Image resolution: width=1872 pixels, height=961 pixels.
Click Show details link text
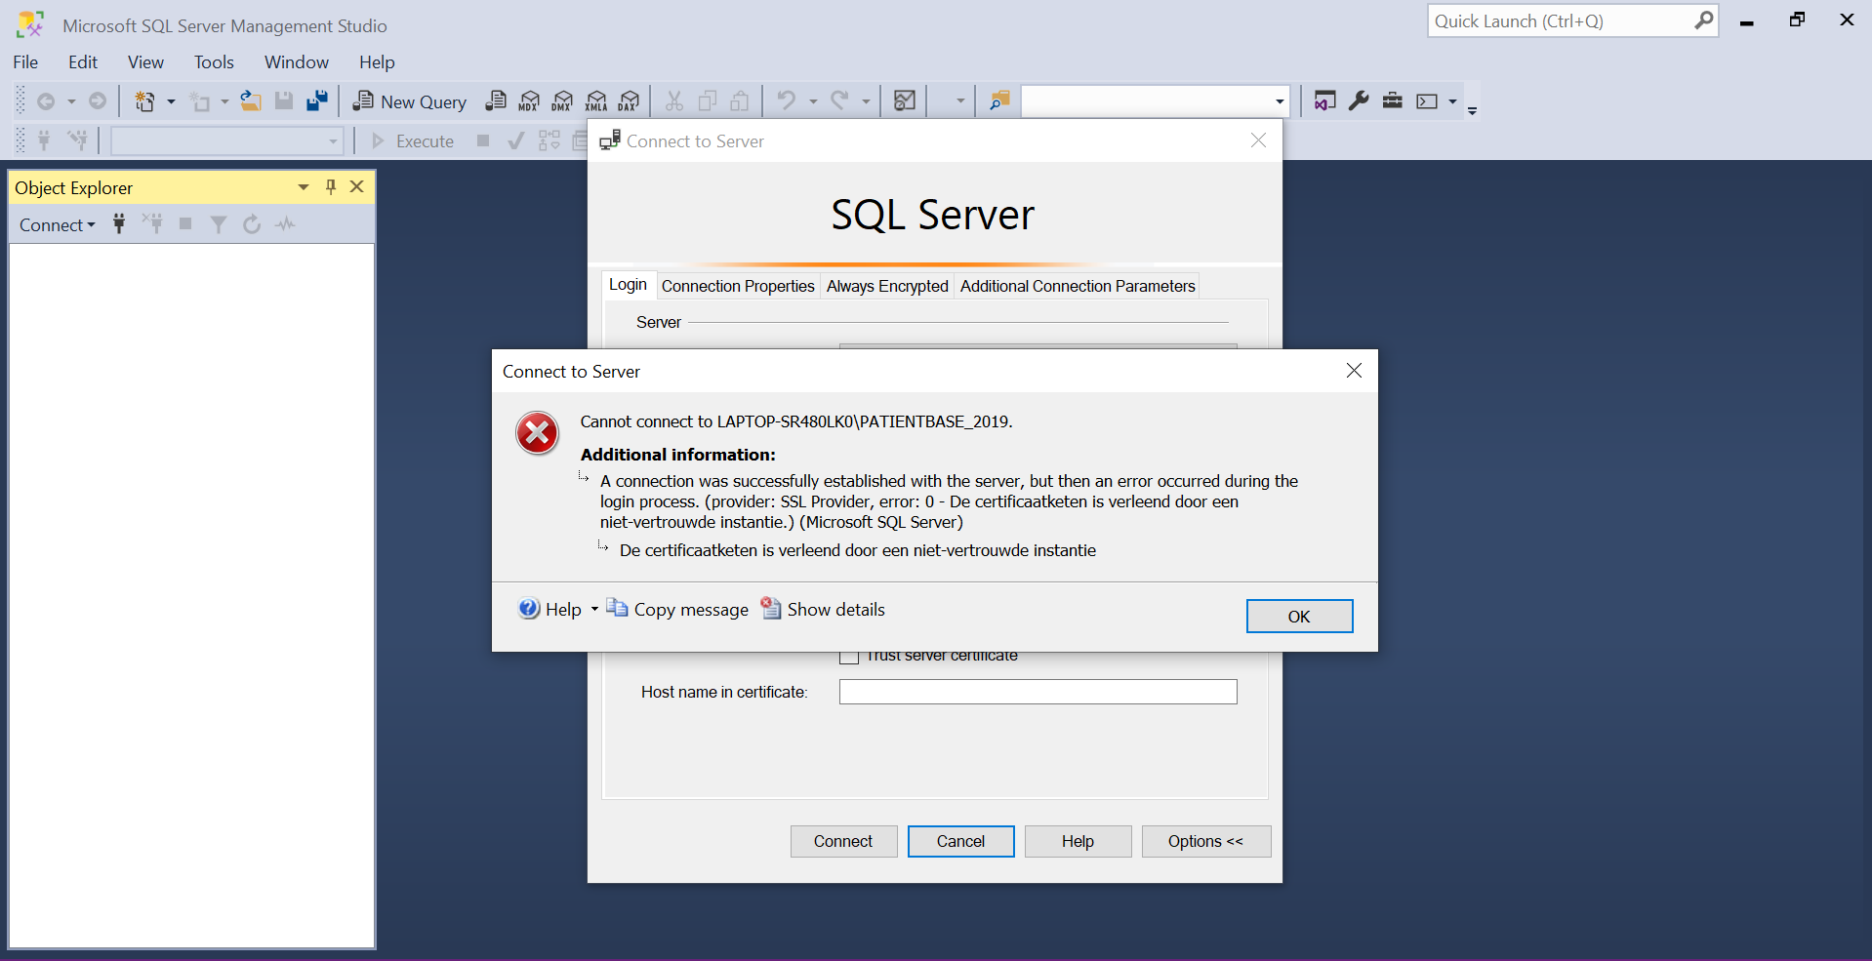[836, 610]
